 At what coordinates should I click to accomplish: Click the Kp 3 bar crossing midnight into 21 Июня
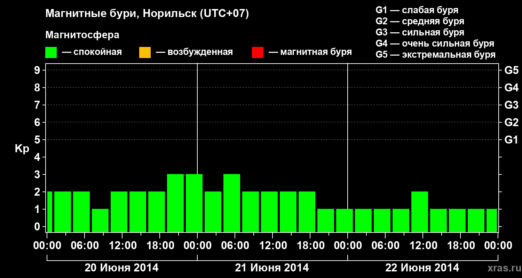194,203
